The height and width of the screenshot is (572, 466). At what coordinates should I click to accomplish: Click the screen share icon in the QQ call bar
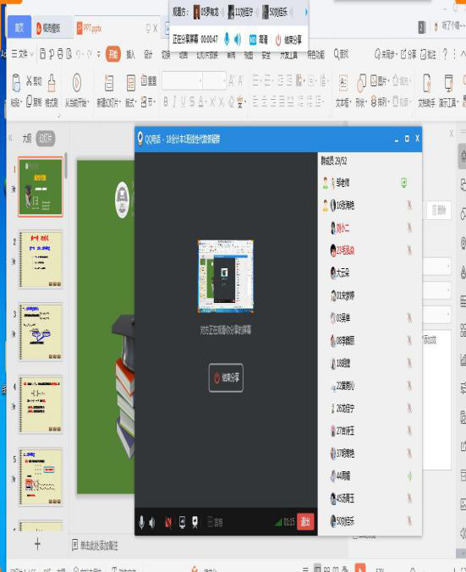tap(182, 522)
